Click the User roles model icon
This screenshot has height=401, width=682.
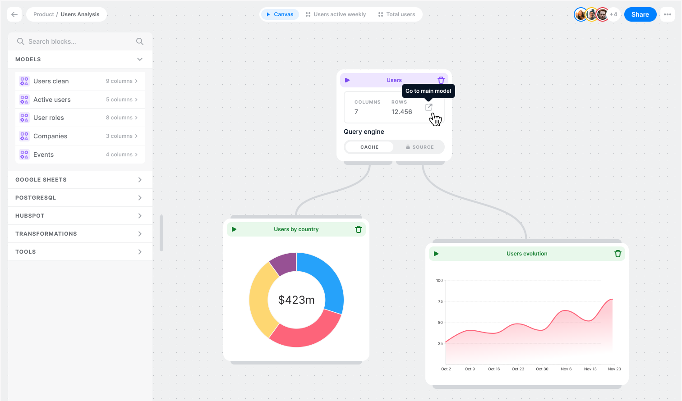click(x=24, y=118)
